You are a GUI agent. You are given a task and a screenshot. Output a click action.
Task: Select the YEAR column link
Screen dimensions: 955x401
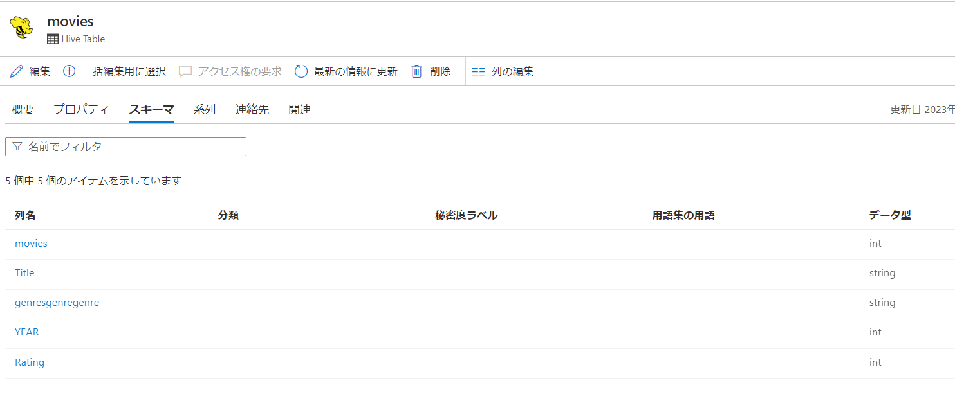tap(27, 332)
